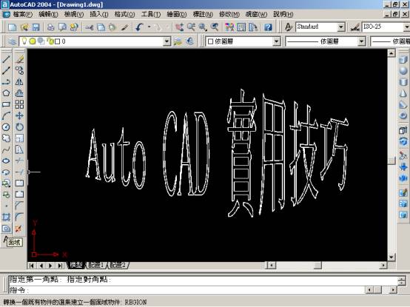Save the current drawing
Screen dimensions: 410x307
tap(36, 27)
